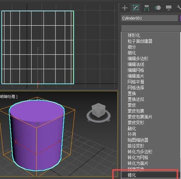
Task: Pick the 蒙皮包裹面片 modifier entry
Action: tap(140, 117)
